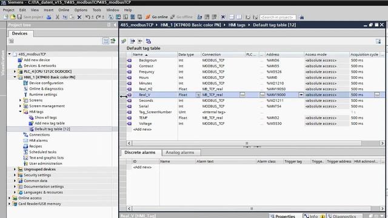Click the Redo arrow icon
This screenshot has width=388, height=218.
[98, 17]
